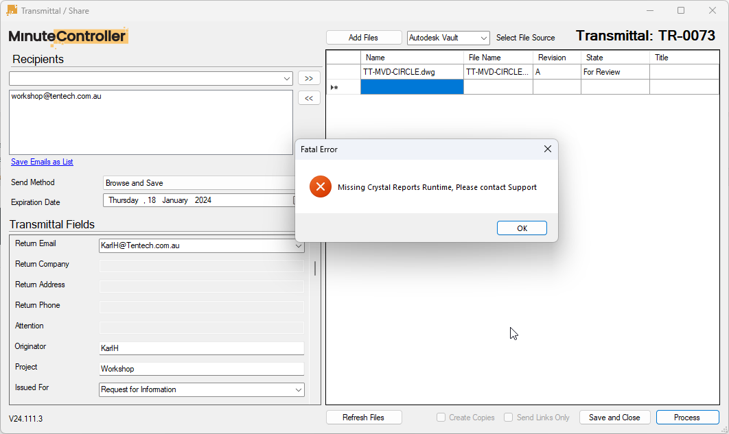Click the Transmittal Fields scrollbar
Screen dimensions: 729x434
click(314, 268)
